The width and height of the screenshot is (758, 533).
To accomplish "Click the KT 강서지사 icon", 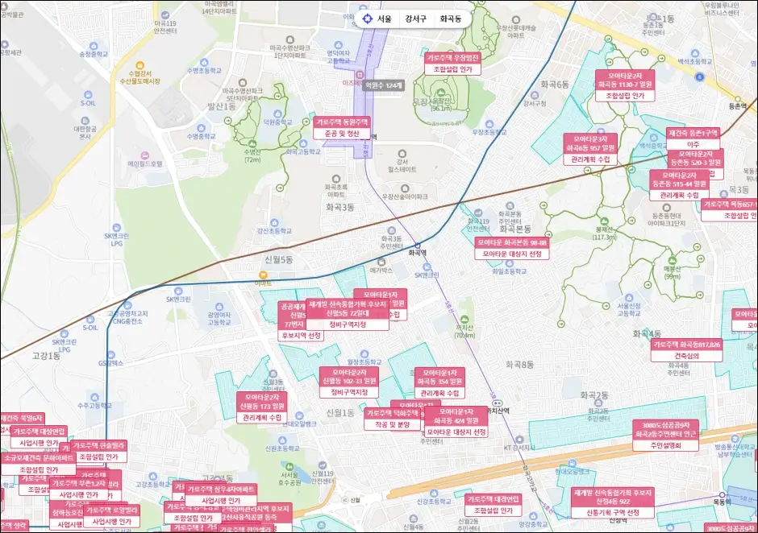I will pos(519,440).
